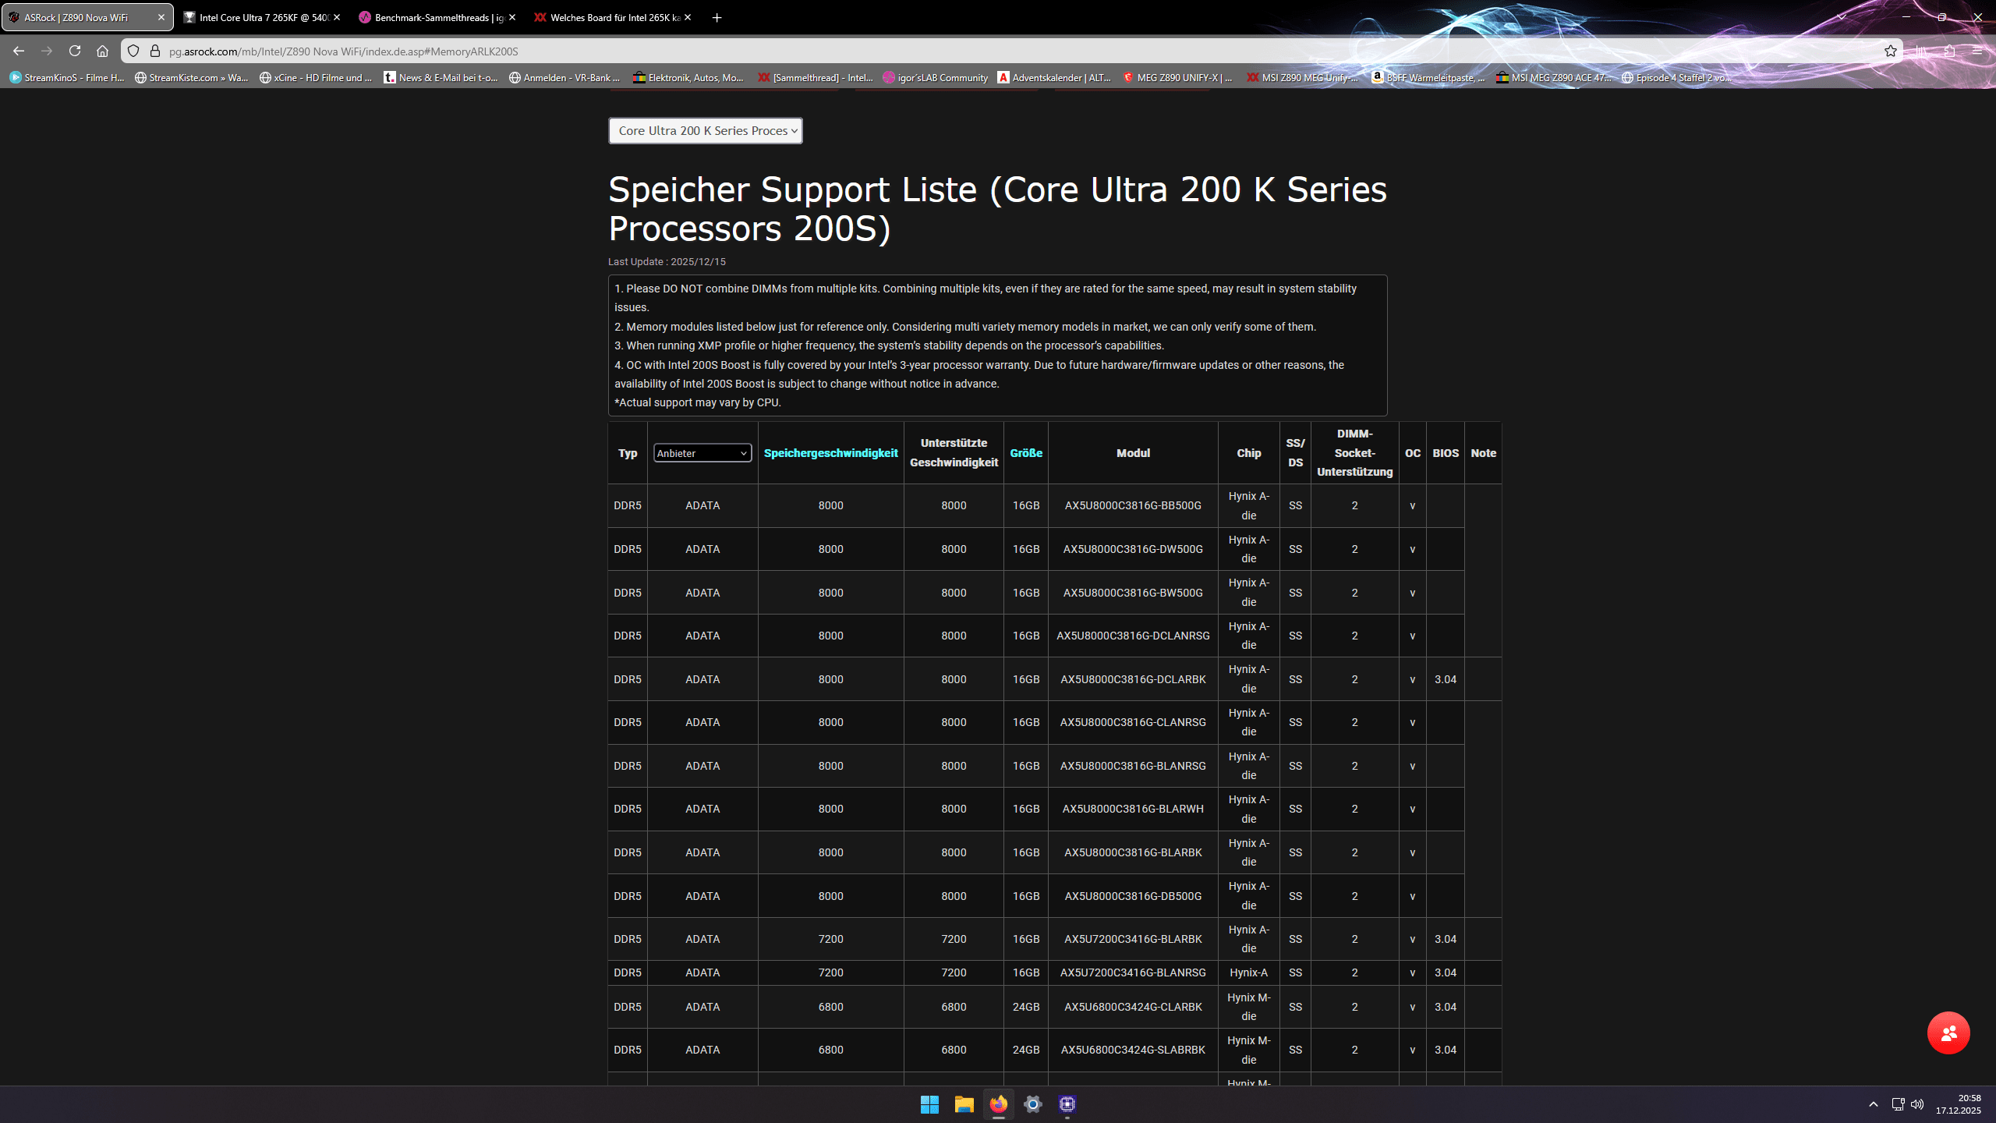The height and width of the screenshot is (1123, 1996).
Task: Click the red floating contact button
Action: (1948, 1033)
